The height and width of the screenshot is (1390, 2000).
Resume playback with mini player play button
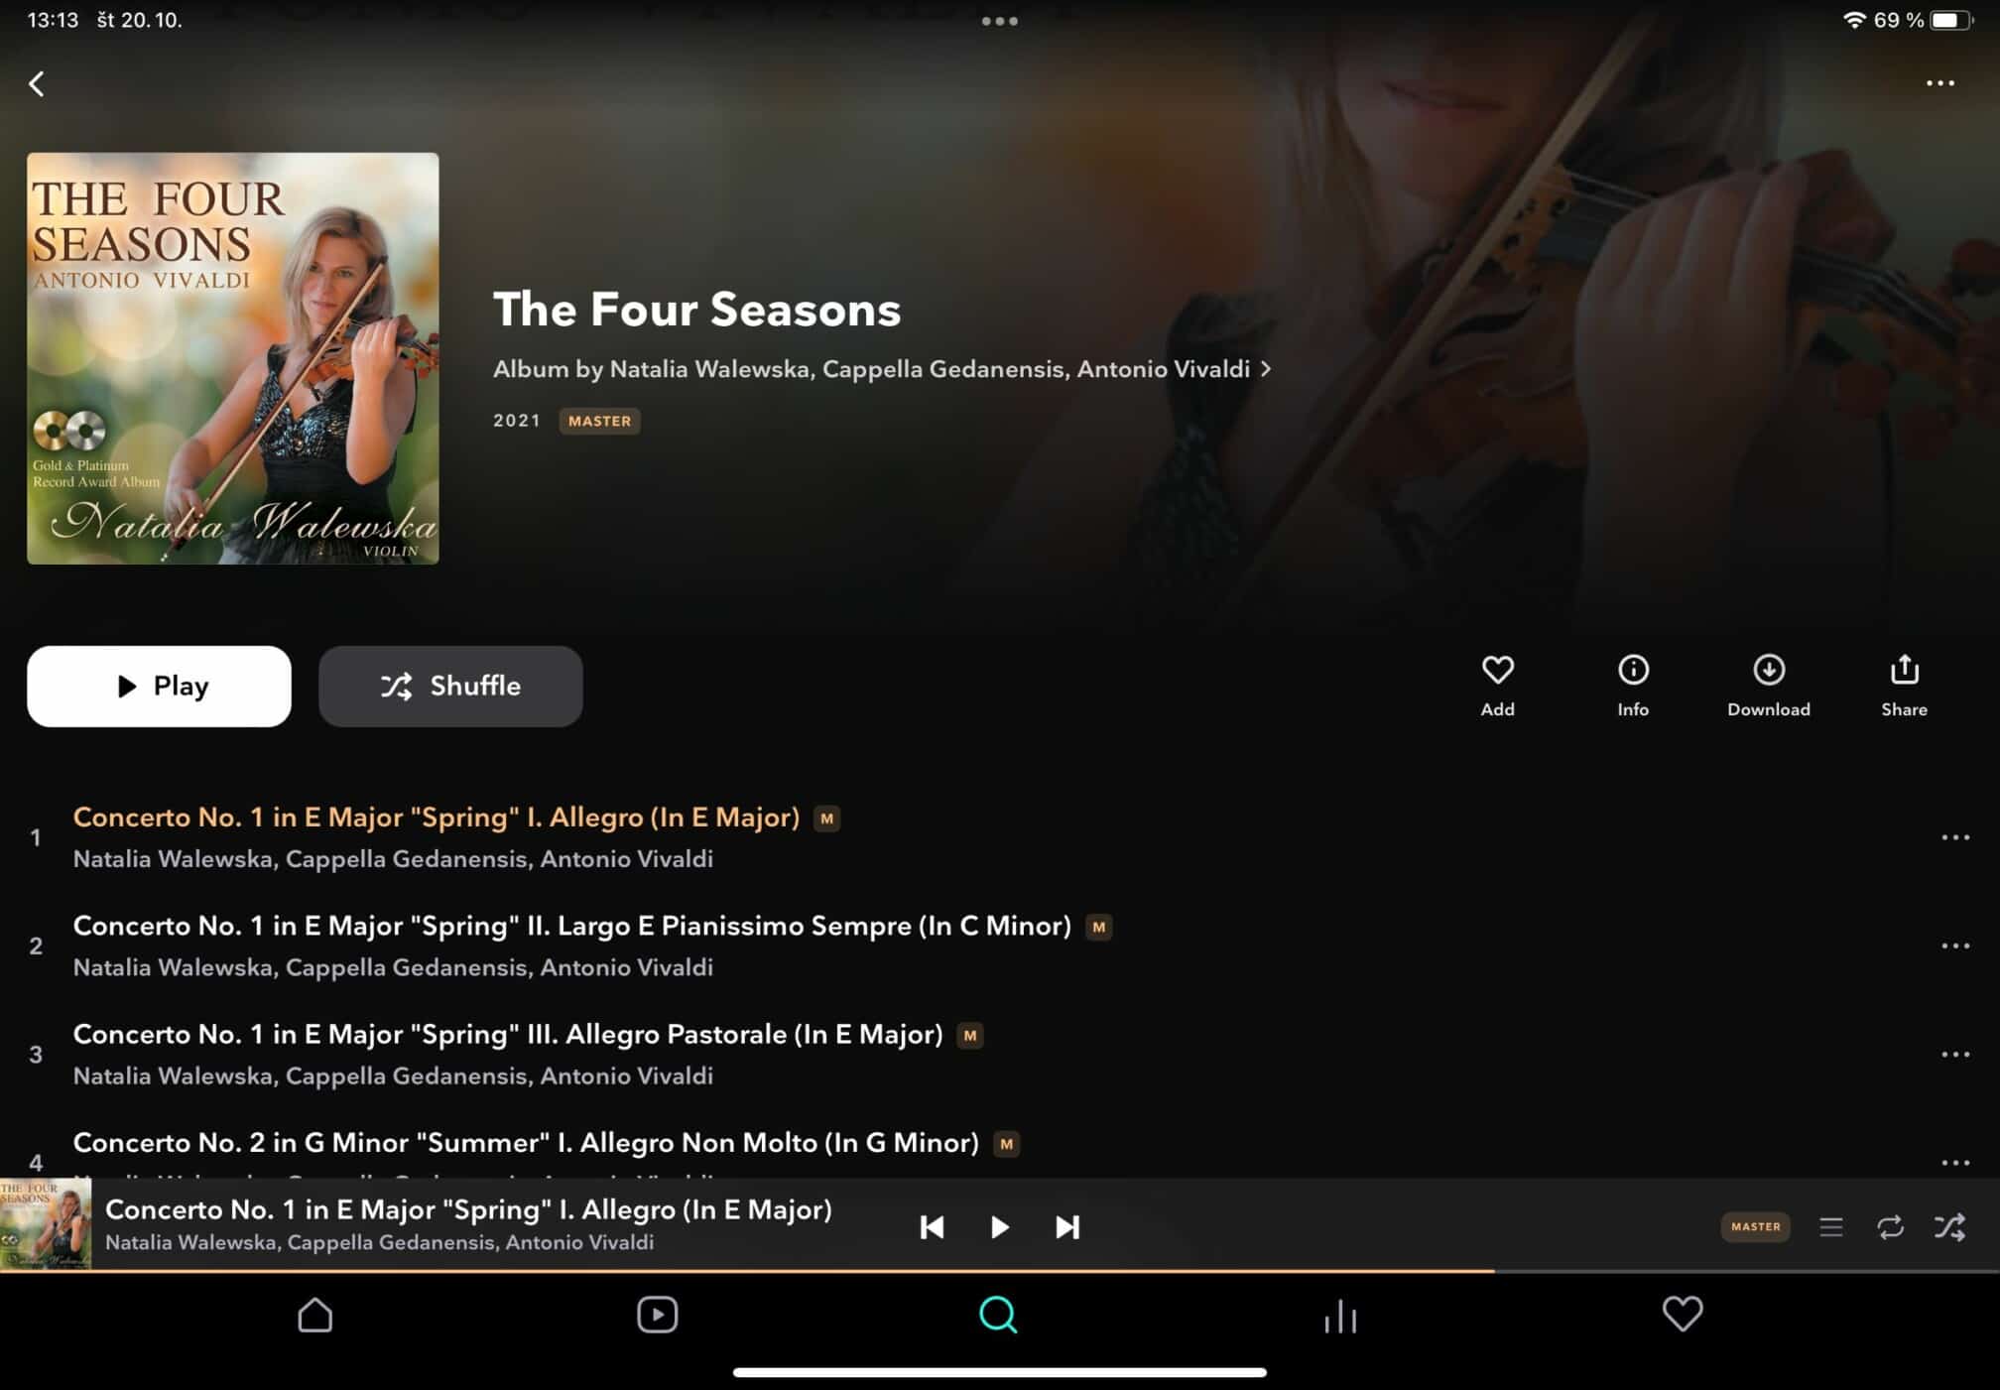click(x=999, y=1227)
